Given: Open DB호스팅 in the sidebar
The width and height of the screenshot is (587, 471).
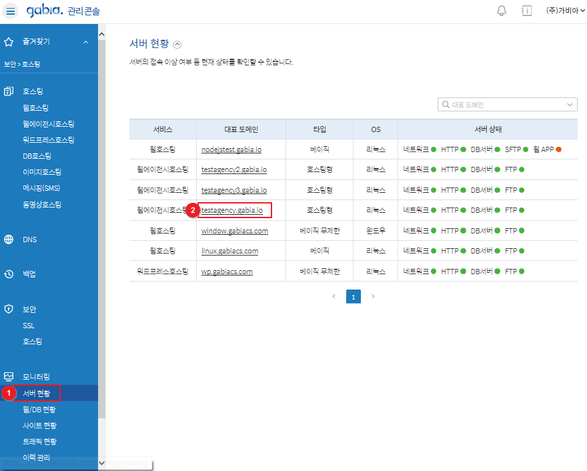Looking at the screenshot, I should (x=37, y=156).
